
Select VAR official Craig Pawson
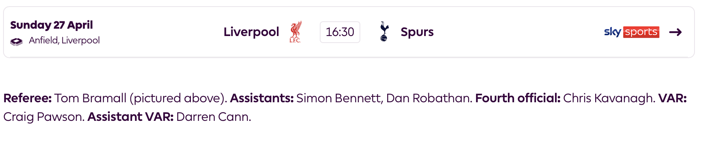tap(42, 117)
